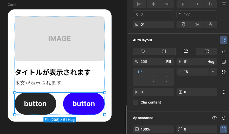Align vertical centers icon
The width and height of the screenshot is (229, 134).
tap(197, 4)
